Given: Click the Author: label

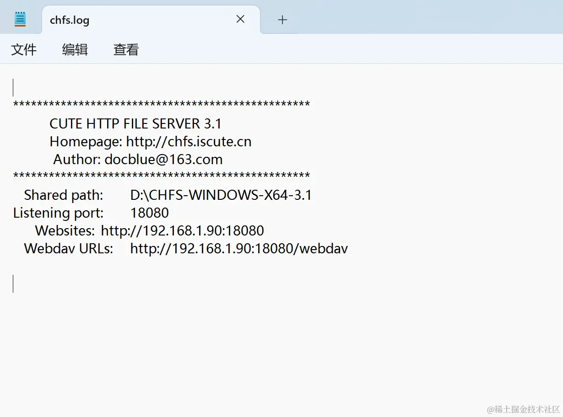Looking at the screenshot, I should point(77,160).
